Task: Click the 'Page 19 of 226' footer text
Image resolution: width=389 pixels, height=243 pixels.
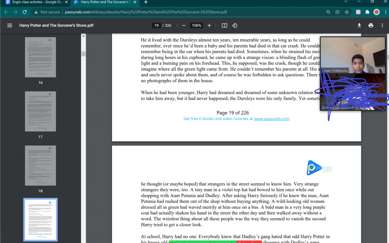Action: click(233, 113)
